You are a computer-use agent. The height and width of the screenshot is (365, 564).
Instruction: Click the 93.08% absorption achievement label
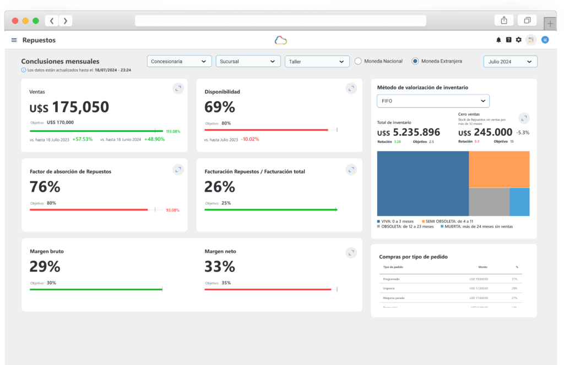[x=172, y=210]
